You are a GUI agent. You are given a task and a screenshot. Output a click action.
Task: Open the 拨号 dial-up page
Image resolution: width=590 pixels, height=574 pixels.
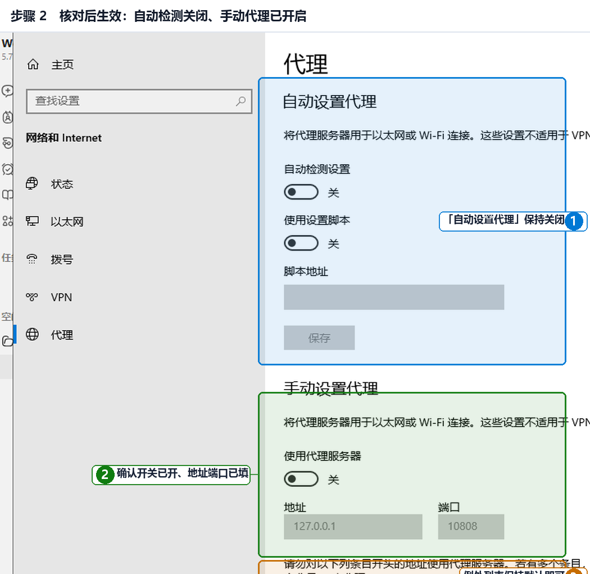(x=62, y=259)
